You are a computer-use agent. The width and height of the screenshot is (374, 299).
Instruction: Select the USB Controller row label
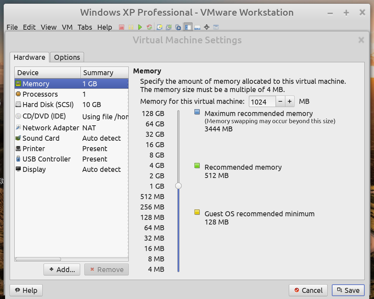(46, 159)
